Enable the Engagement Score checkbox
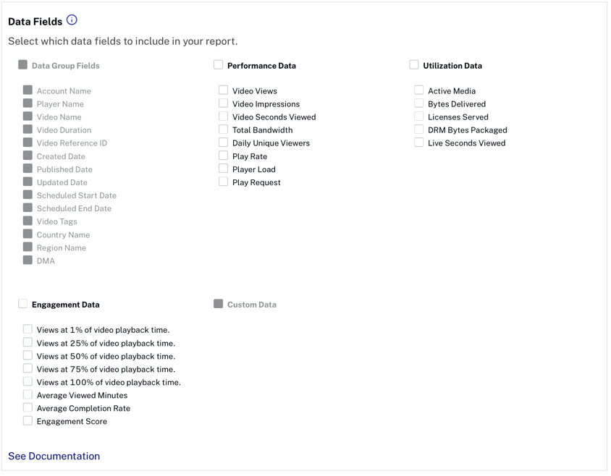Image resolution: width=611 pixels, height=476 pixels. coord(28,420)
